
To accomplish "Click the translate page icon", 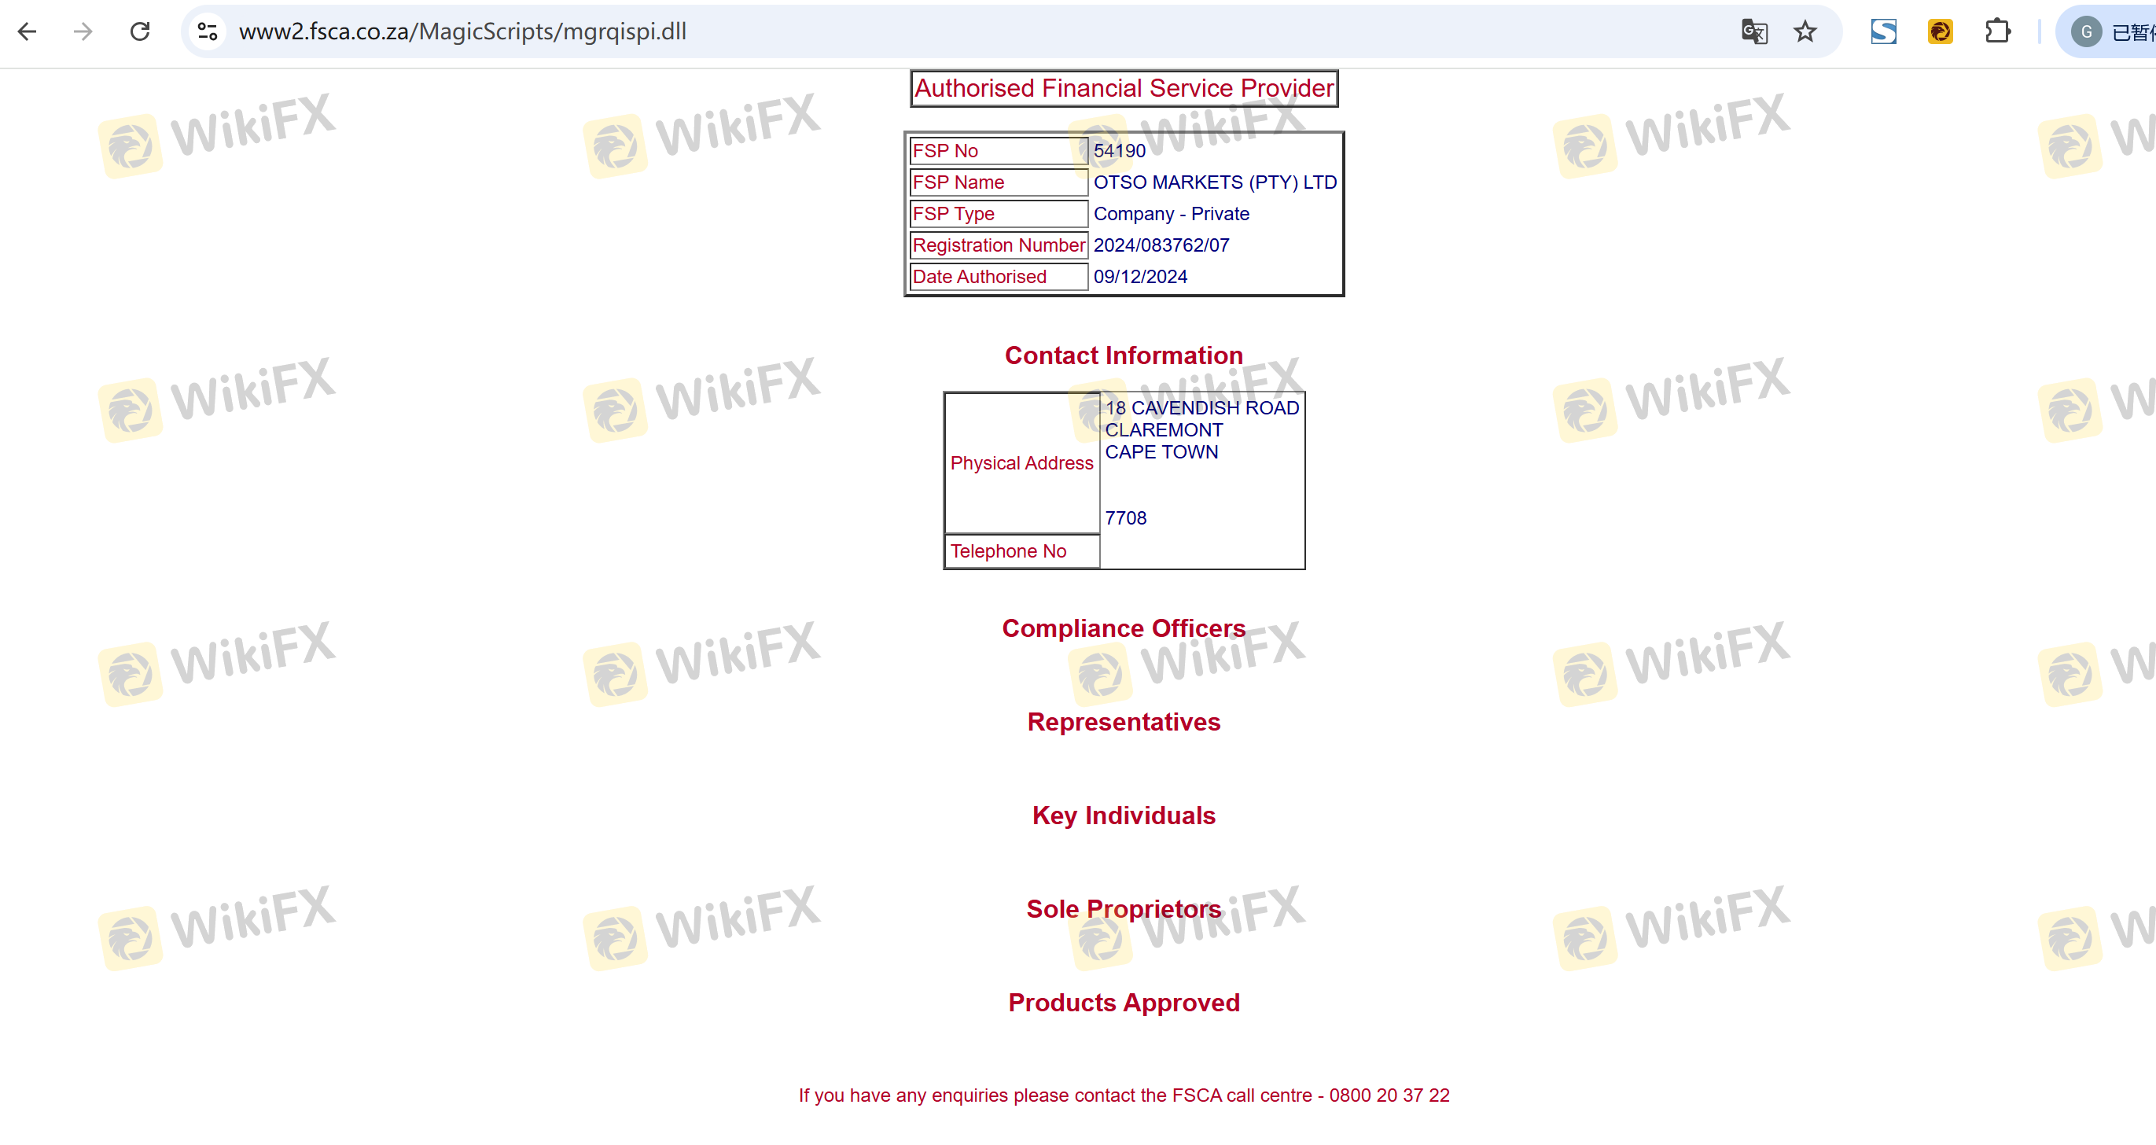I will coord(1753,31).
